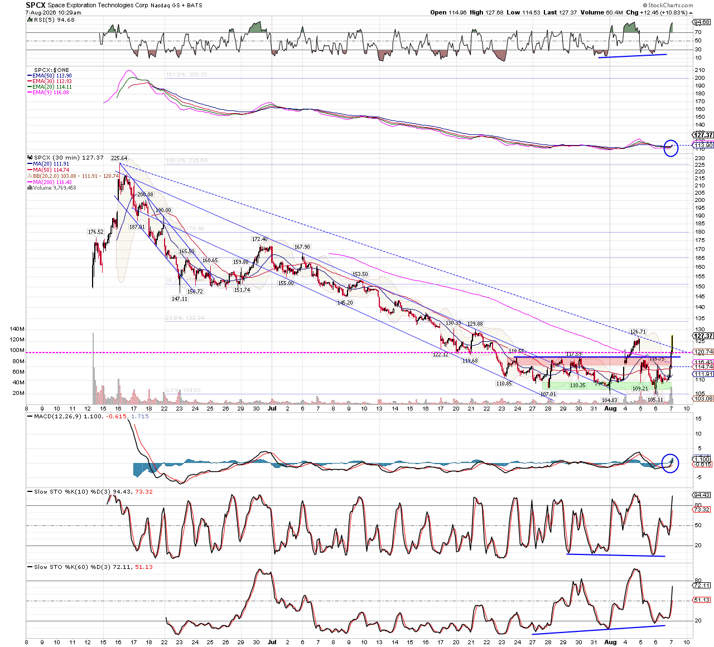Screen dimensions: 714x647
Task: Click the 'MACD(12,26,9)' indicator label
Action: tap(57, 416)
